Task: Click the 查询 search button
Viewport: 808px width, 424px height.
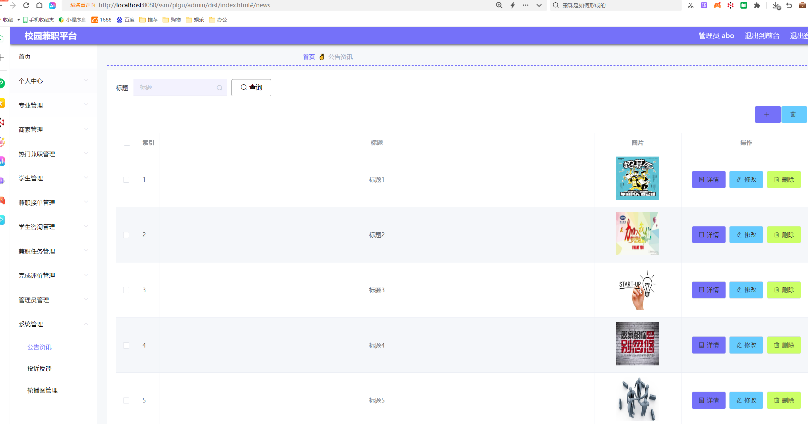Action: (x=251, y=87)
